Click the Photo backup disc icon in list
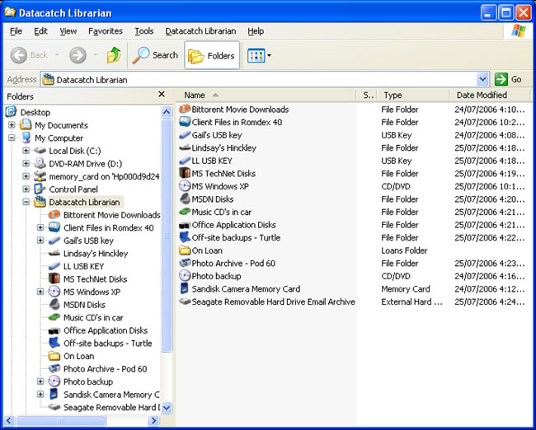The height and width of the screenshot is (430, 536). [185, 276]
